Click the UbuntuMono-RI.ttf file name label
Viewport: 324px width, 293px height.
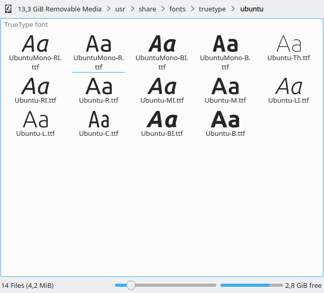(35, 62)
